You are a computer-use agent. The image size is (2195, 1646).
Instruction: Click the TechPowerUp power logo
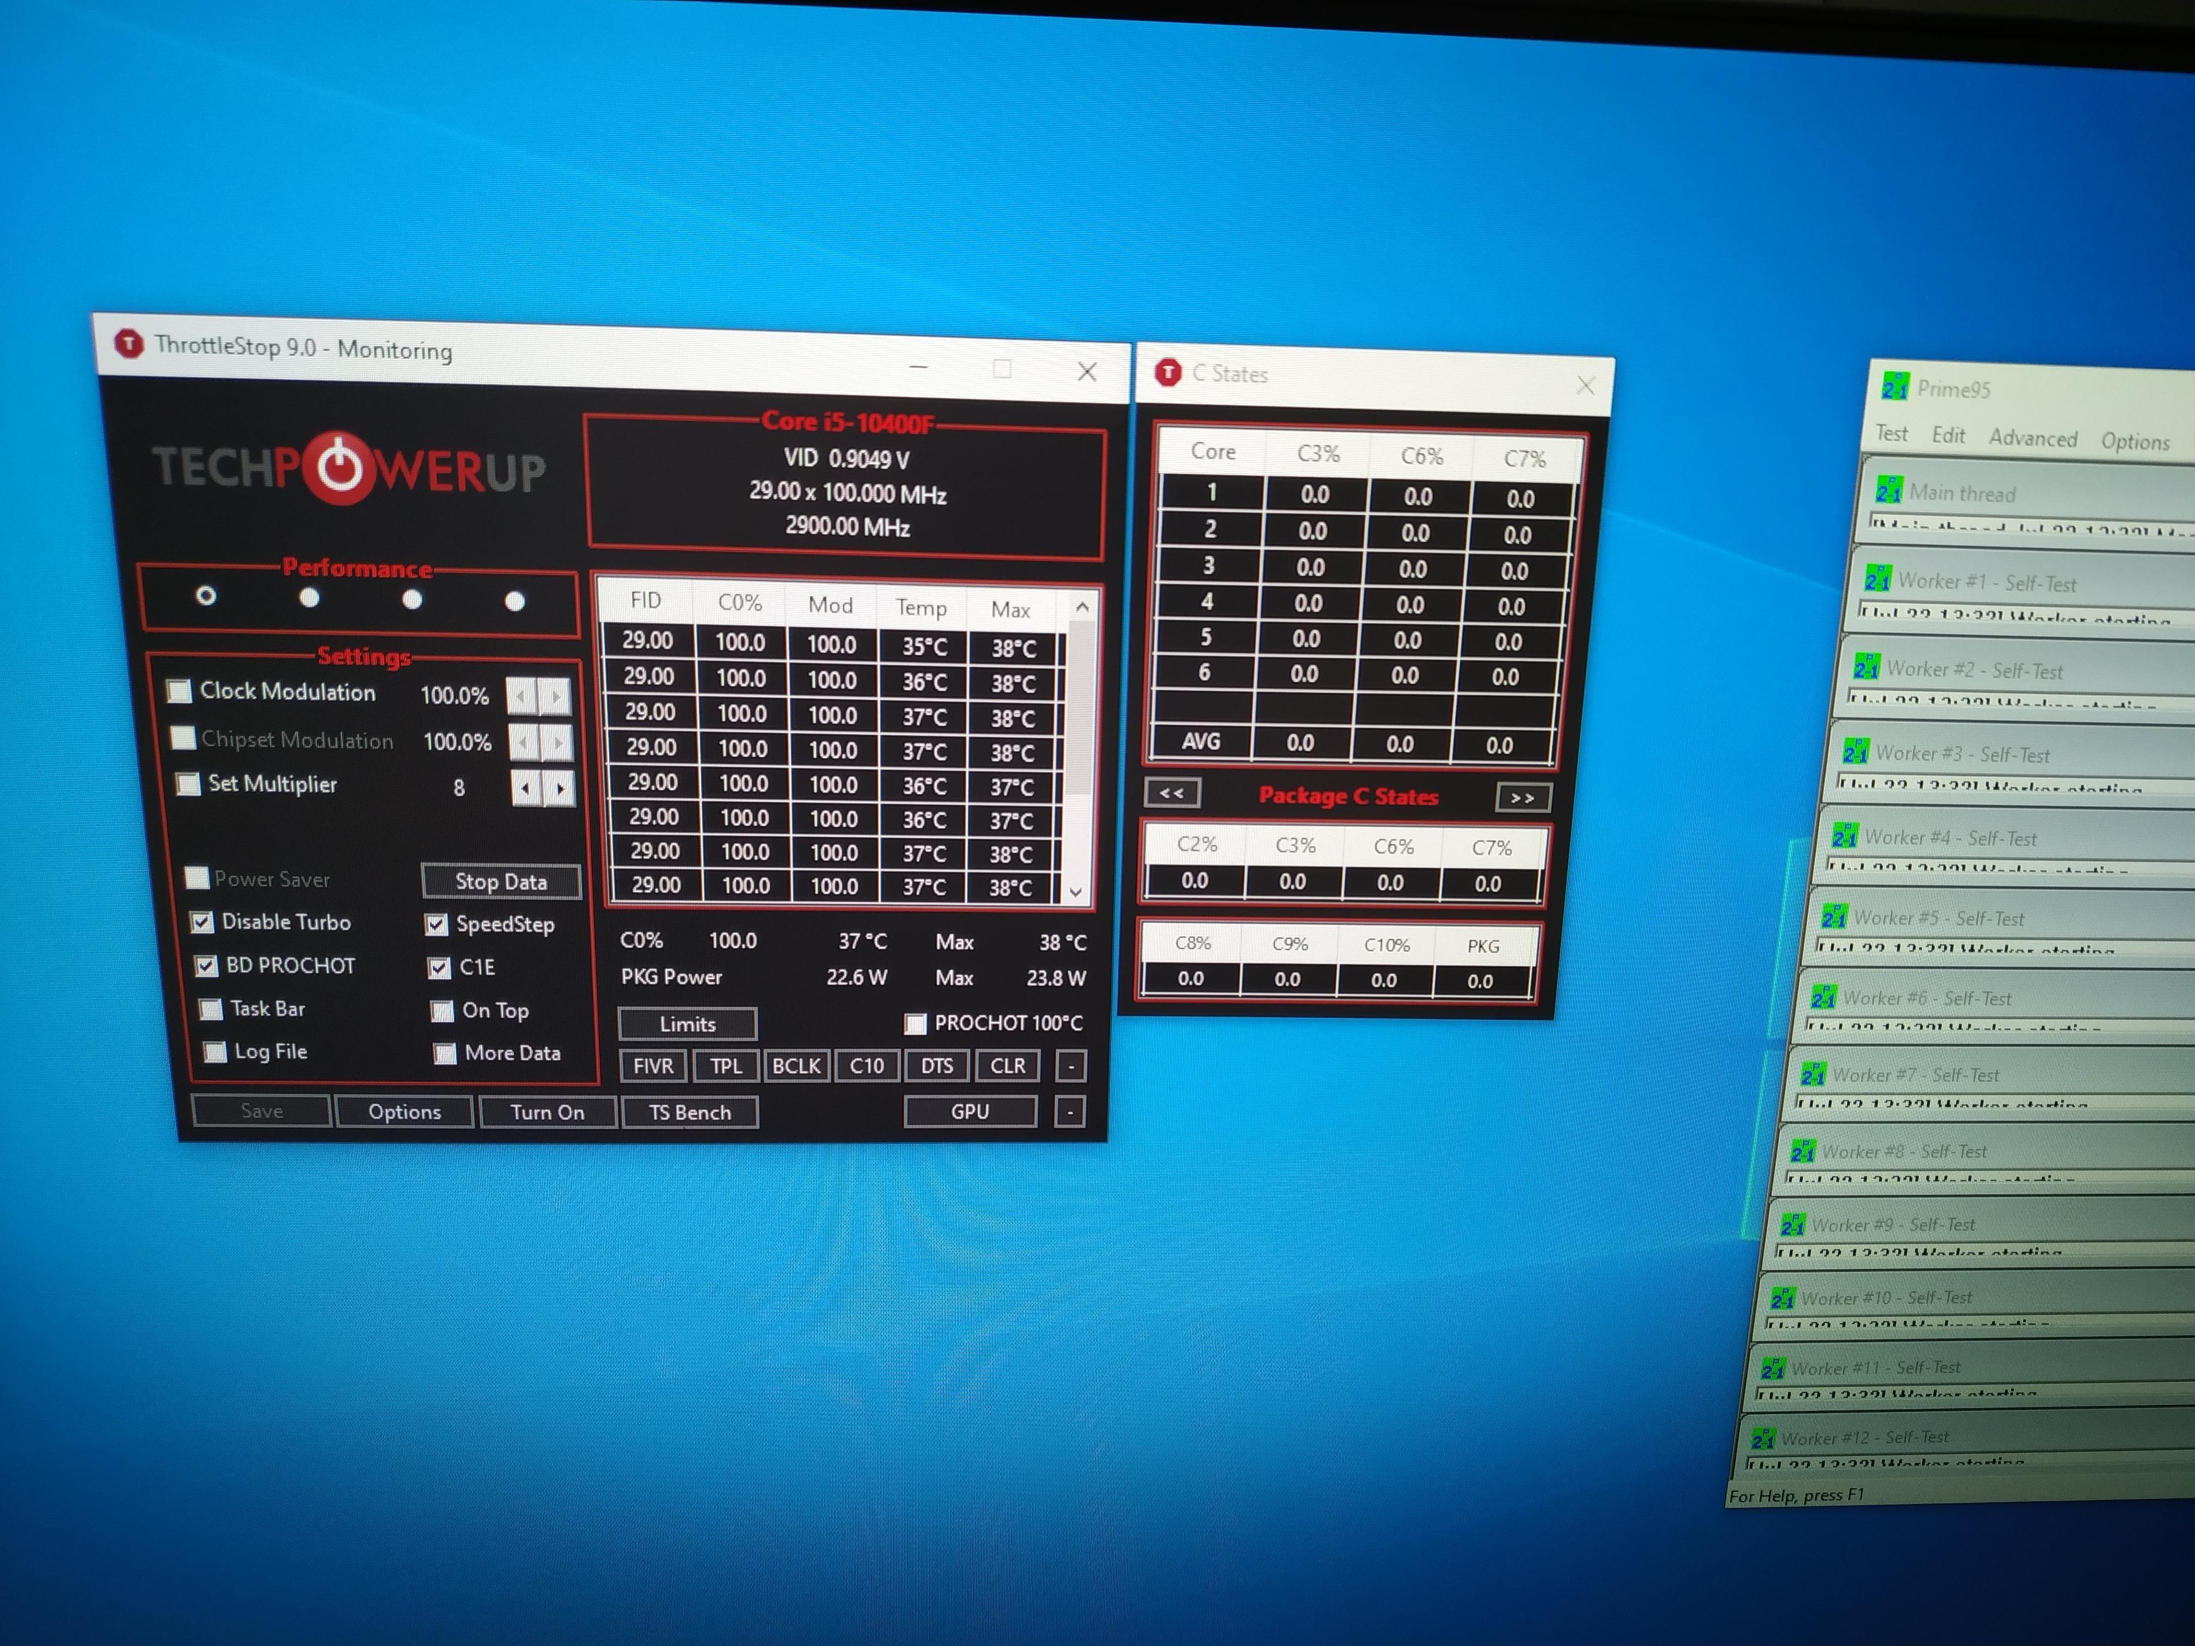[339, 468]
